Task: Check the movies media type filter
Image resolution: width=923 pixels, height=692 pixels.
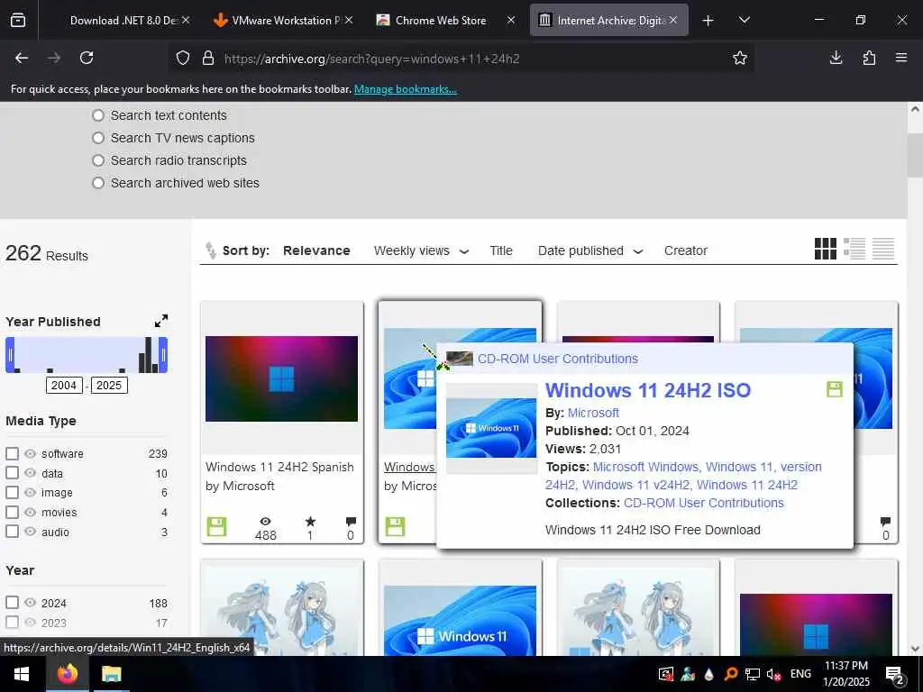Action: point(12,512)
